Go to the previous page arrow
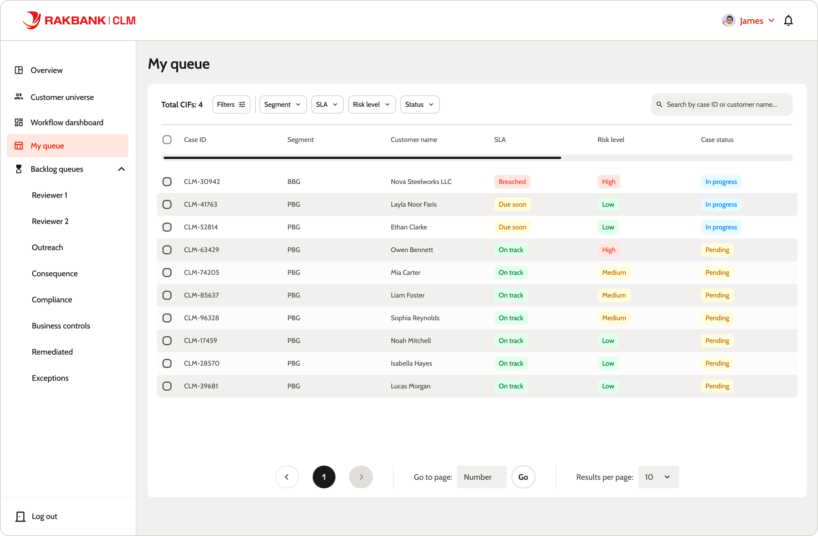 coord(287,477)
